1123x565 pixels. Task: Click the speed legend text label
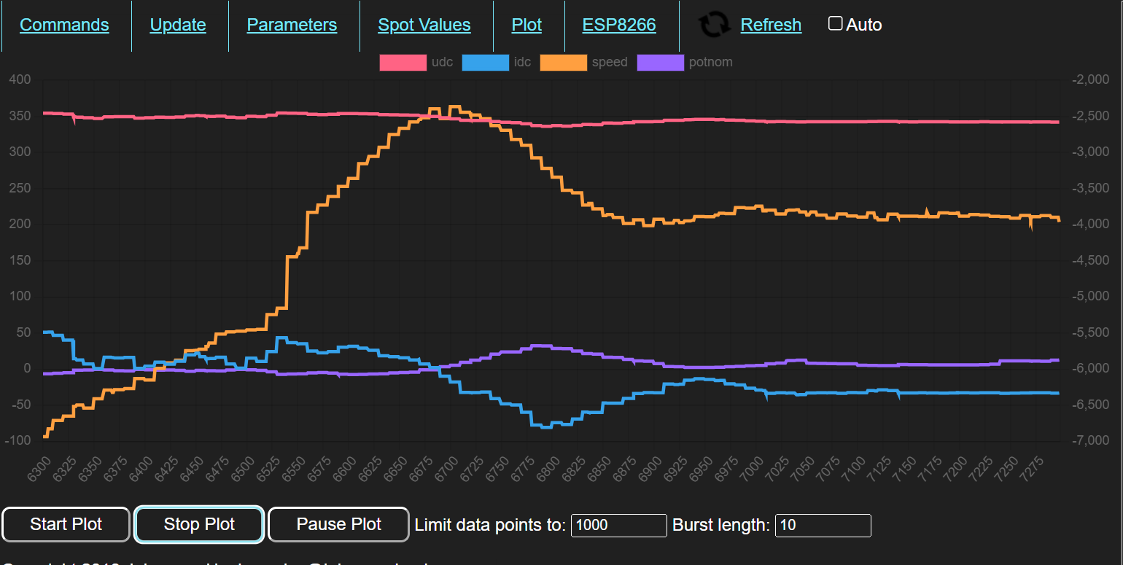[x=610, y=63]
